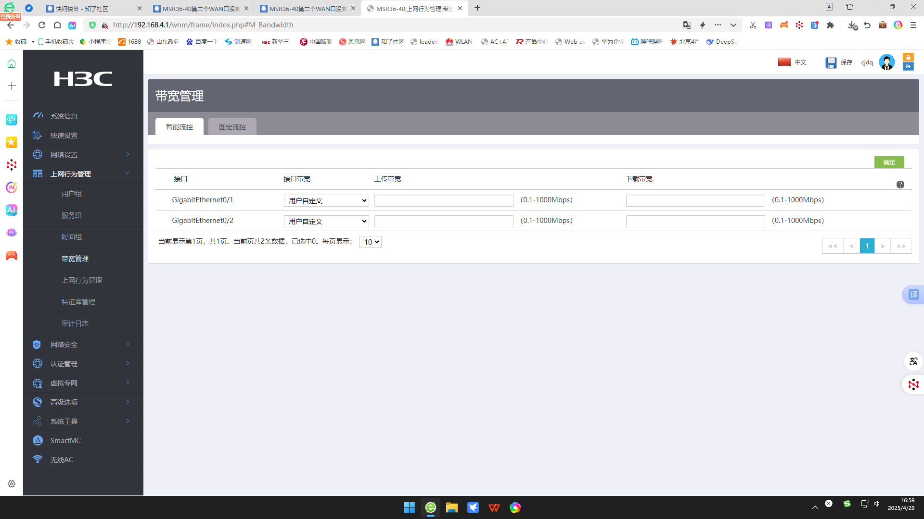924x519 pixels.
Task: Open SmartMC in the sidebar
Action: click(65, 441)
